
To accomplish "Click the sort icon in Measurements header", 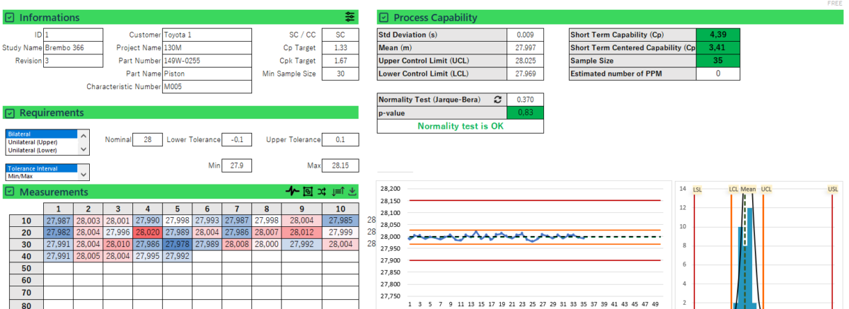I will (337, 192).
